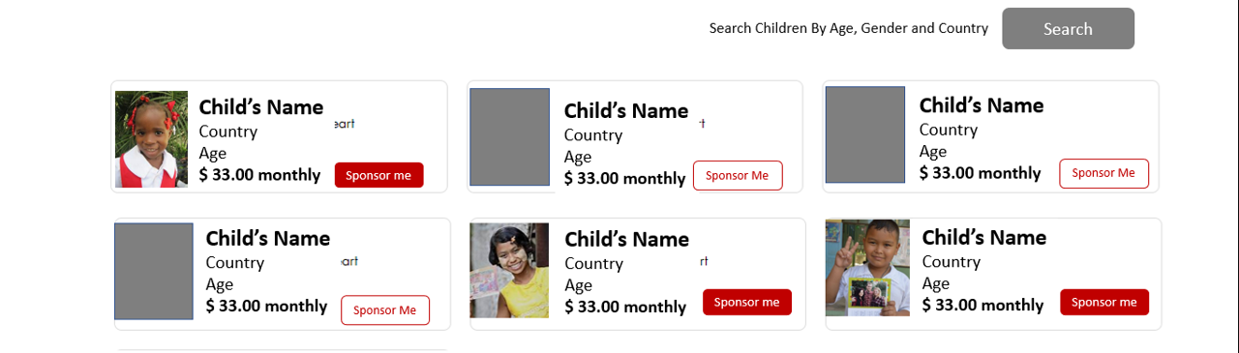Screen dimensions: 1239x353
Task: Sponsor the girl with red hair bows
Action: (x=378, y=175)
